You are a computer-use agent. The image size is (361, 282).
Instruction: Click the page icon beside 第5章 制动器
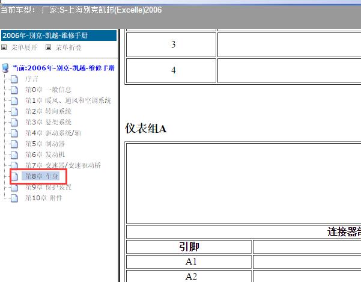click(x=14, y=144)
